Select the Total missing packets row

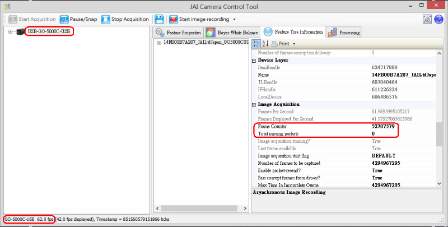click(347, 134)
